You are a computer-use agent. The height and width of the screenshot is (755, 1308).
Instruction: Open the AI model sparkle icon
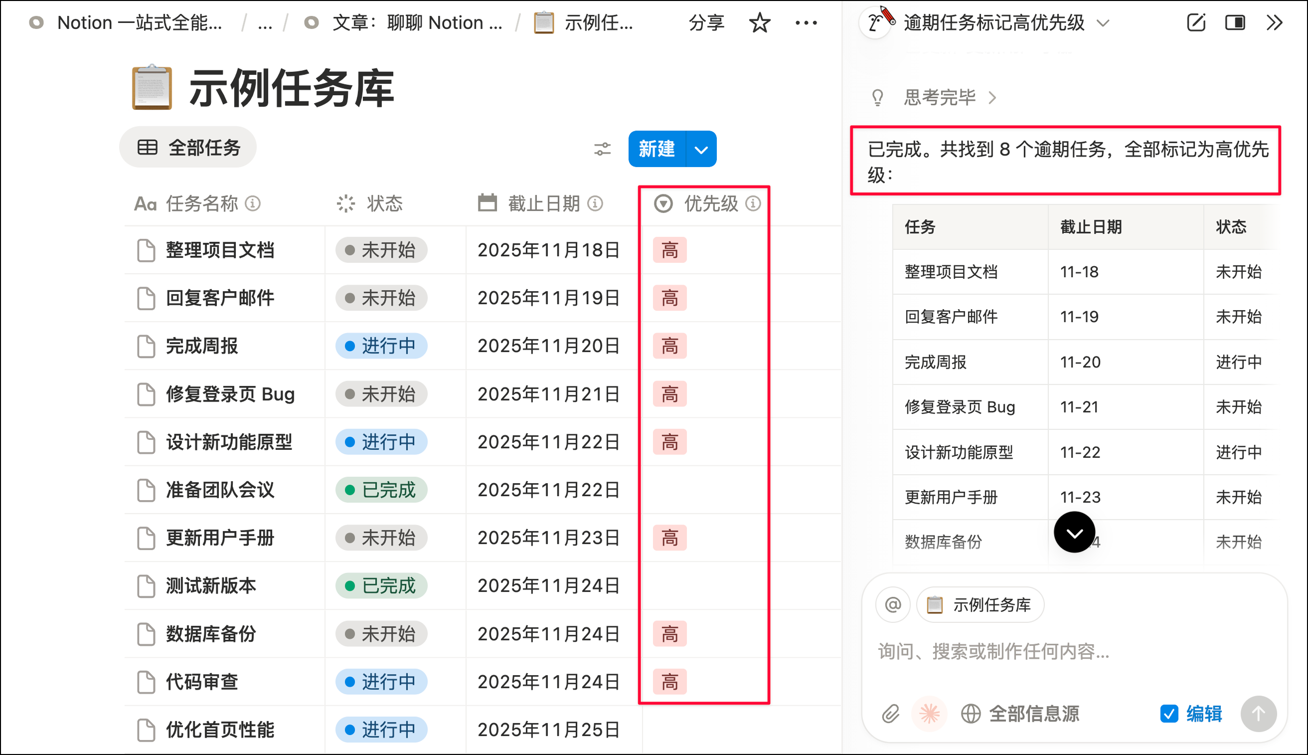929,714
